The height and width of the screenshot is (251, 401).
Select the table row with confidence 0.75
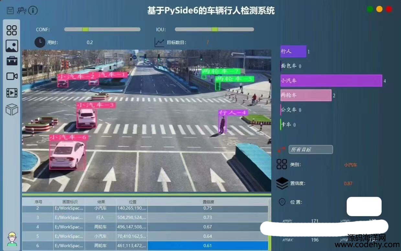[145, 208]
